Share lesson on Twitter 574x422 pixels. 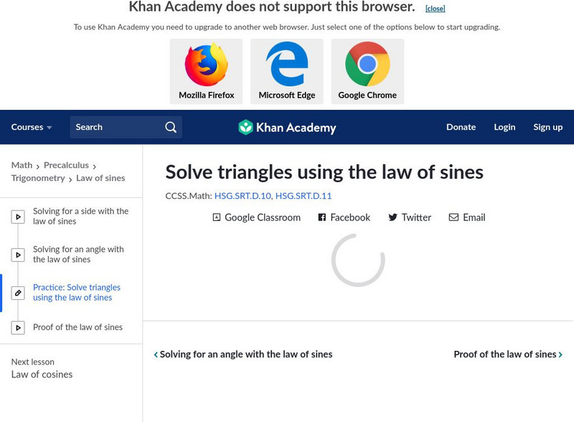point(410,217)
